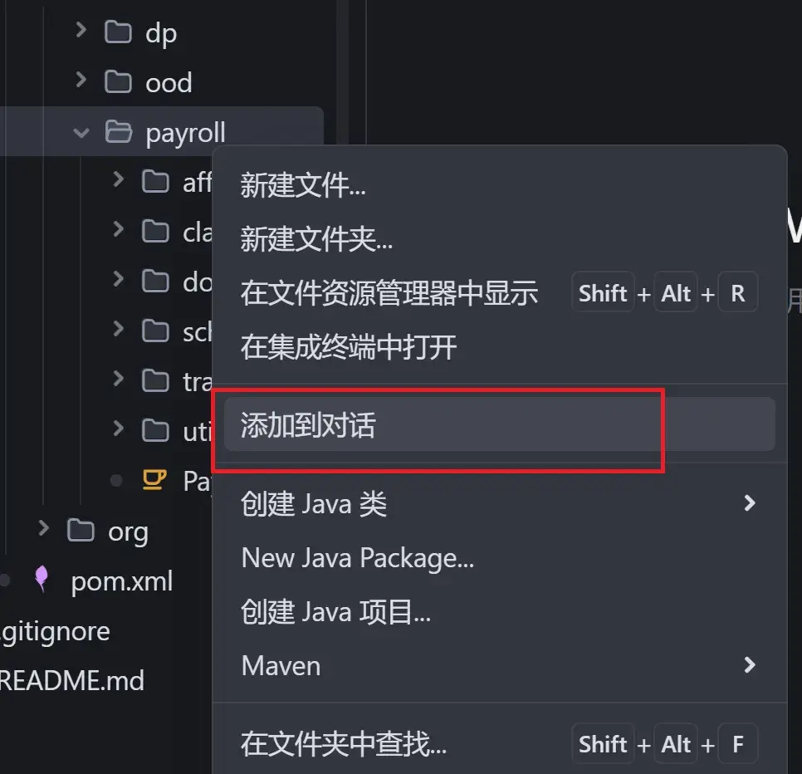The width and height of the screenshot is (802, 774).
Task: Select 添加到对话 in the context menu
Action: (500, 424)
